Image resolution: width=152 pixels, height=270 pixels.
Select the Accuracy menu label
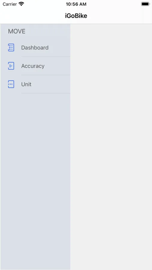[x=33, y=66]
